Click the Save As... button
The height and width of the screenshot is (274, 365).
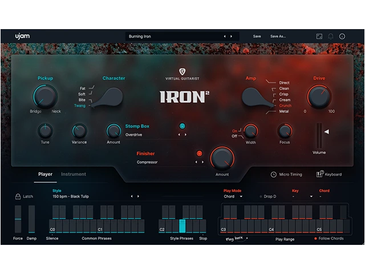[278, 37]
